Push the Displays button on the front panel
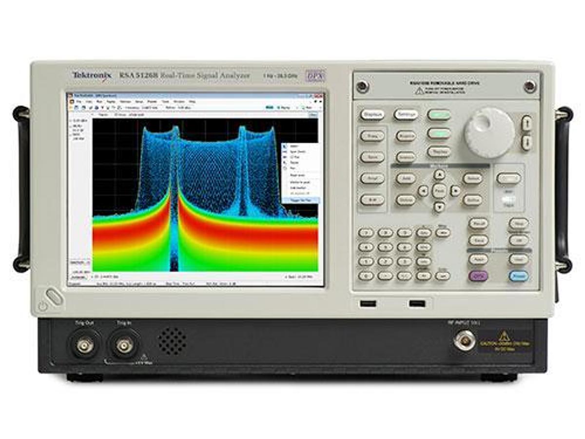This screenshot has width=585, height=439. (x=372, y=115)
